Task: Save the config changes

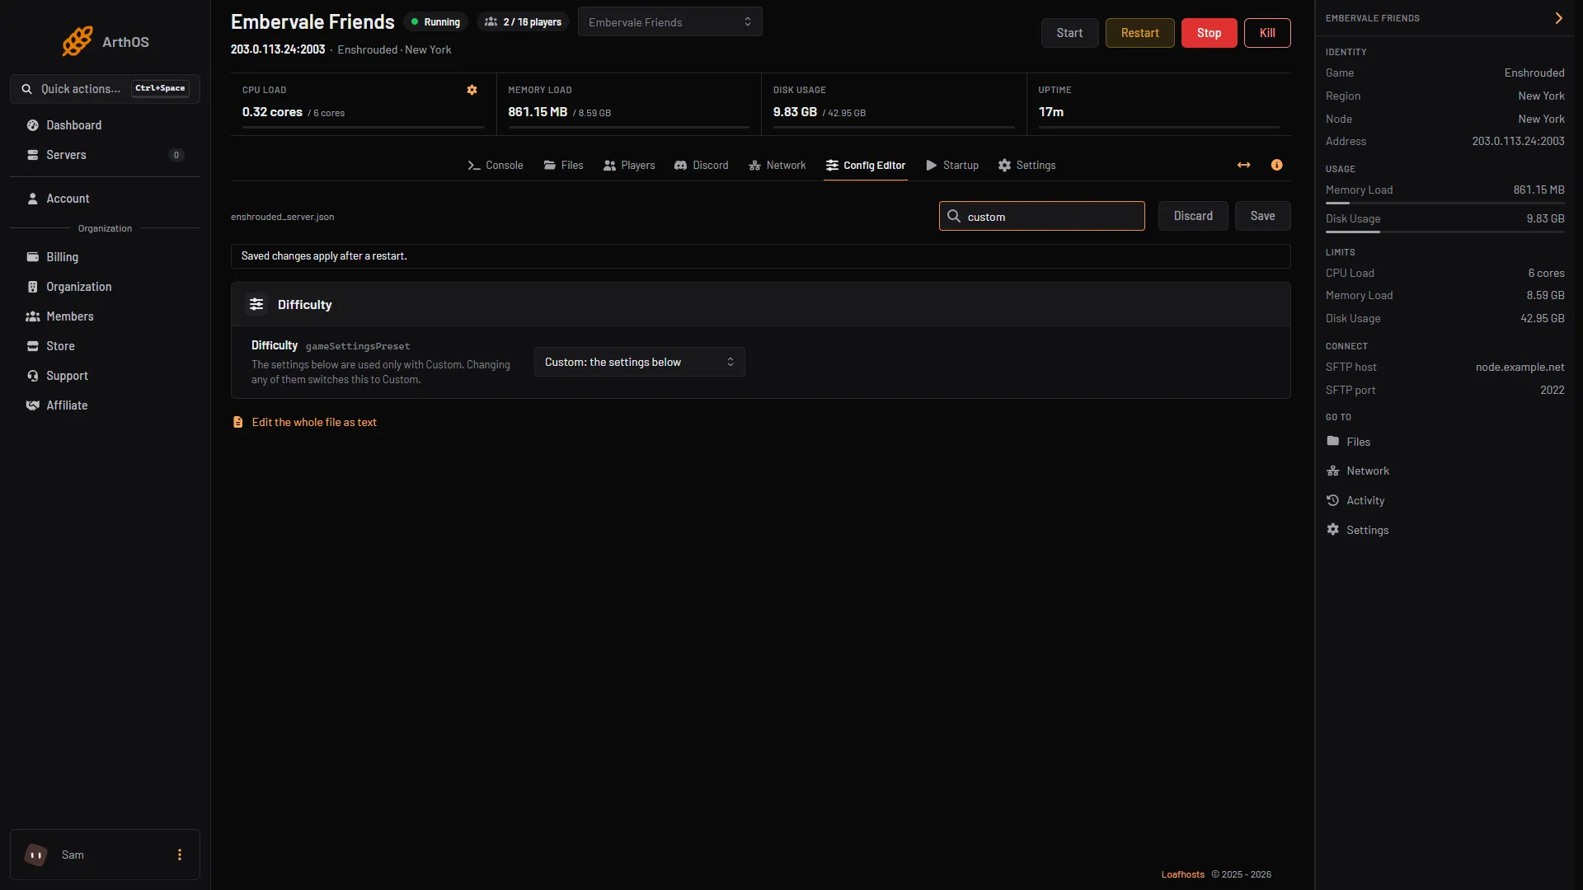Action: pos(1262,216)
